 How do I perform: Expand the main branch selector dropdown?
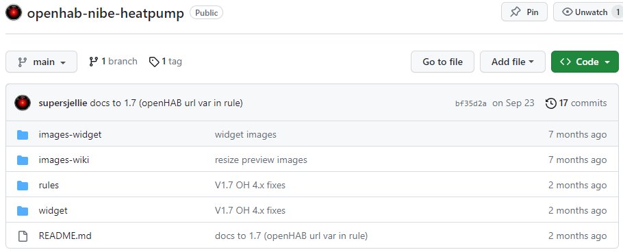(x=41, y=62)
